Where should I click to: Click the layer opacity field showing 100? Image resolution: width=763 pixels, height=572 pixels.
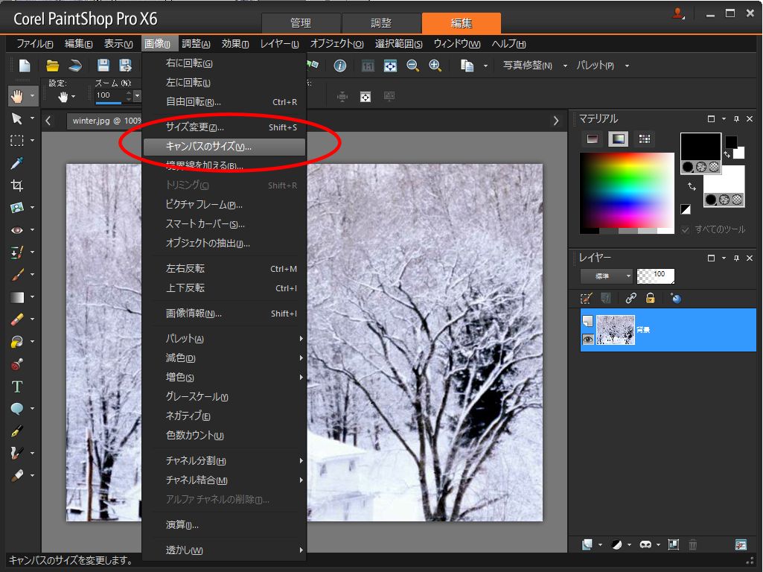pos(656,276)
